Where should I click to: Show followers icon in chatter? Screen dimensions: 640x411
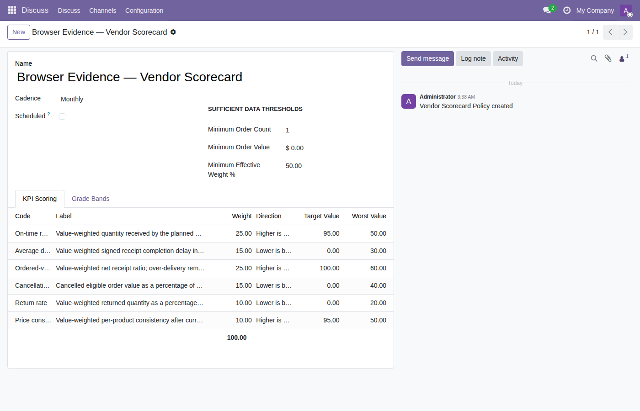pos(624,58)
